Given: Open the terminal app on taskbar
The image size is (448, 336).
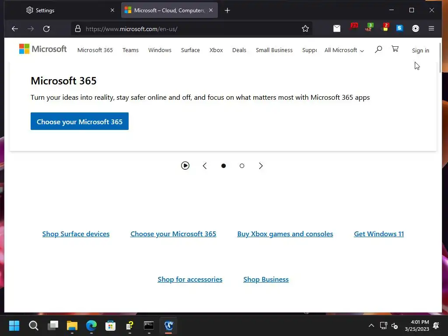Looking at the screenshot, I should pyautogui.click(x=149, y=325).
